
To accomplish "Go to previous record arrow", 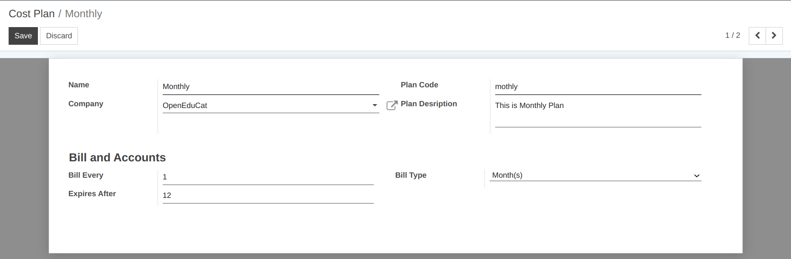I will [x=757, y=36].
